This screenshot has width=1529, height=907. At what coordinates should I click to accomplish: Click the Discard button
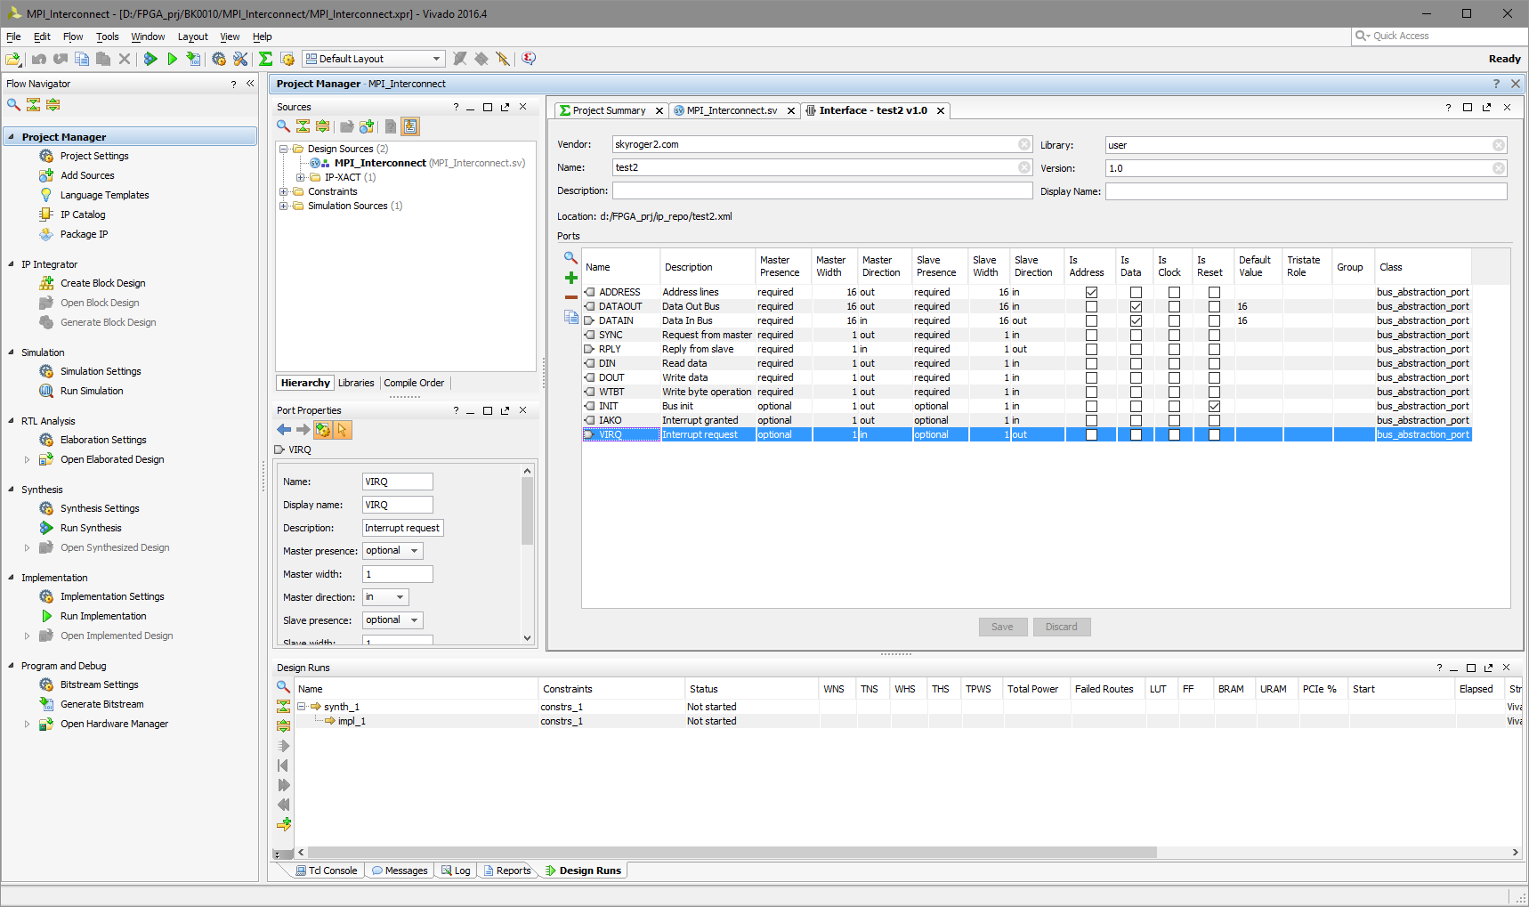click(x=1062, y=627)
